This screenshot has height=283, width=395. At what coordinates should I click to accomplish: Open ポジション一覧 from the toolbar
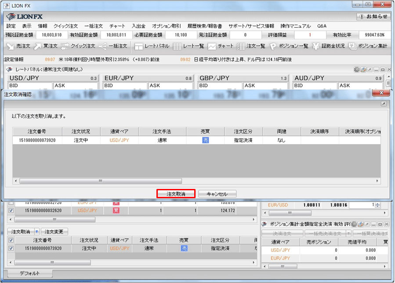tap(289, 46)
